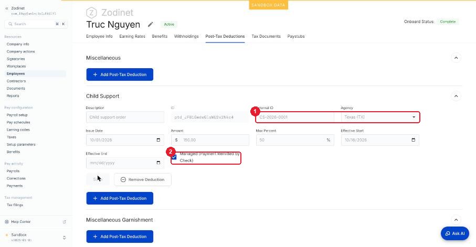Open Help Center link
Image resolution: width=476 pixels, height=247 pixels.
point(20,222)
